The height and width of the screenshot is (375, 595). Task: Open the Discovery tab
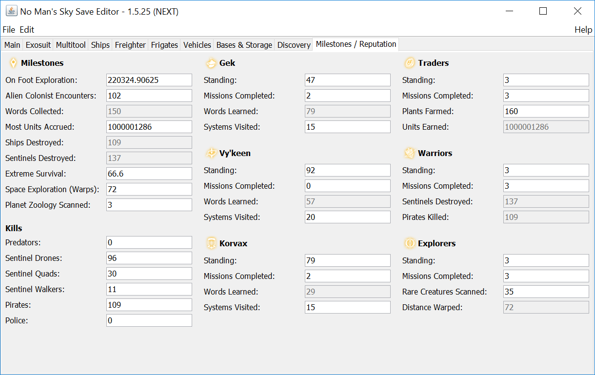point(294,45)
